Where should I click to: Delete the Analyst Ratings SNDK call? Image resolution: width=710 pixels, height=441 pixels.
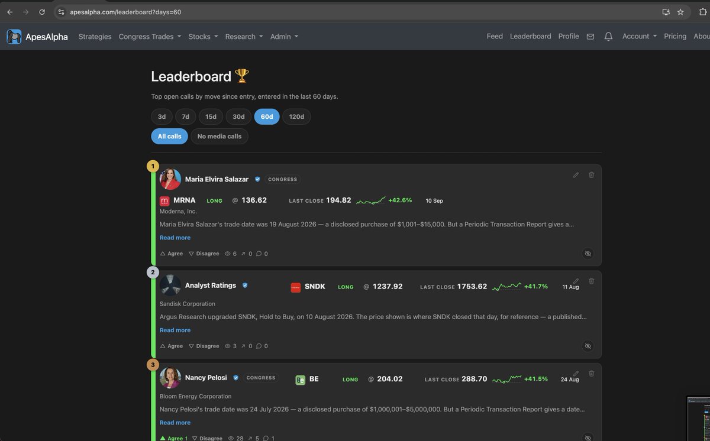(x=591, y=281)
